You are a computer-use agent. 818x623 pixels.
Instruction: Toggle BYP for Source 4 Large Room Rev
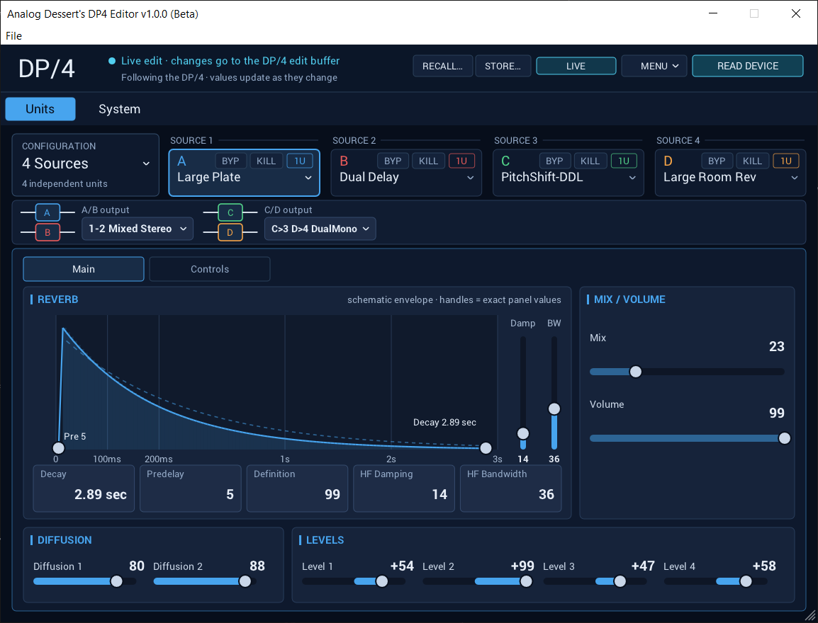[x=717, y=161]
